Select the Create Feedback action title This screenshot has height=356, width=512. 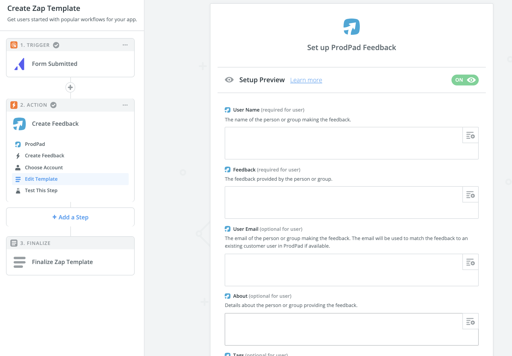[x=55, y=124]
